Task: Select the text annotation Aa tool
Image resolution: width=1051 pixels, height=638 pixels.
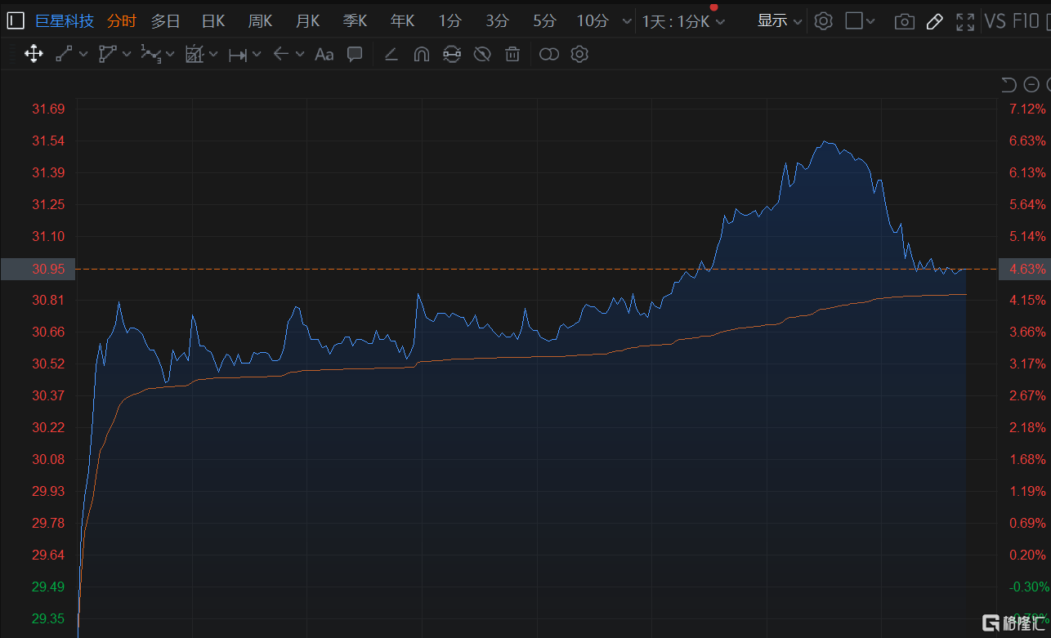Action: click(324, 55)
